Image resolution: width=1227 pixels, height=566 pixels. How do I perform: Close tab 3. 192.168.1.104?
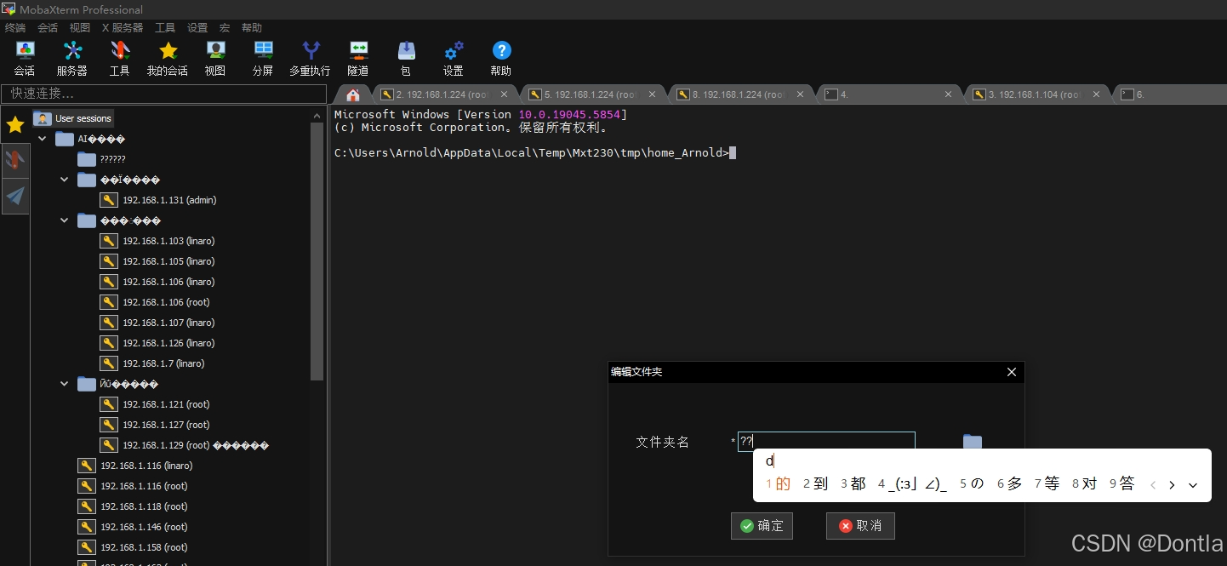[1096, 94]
